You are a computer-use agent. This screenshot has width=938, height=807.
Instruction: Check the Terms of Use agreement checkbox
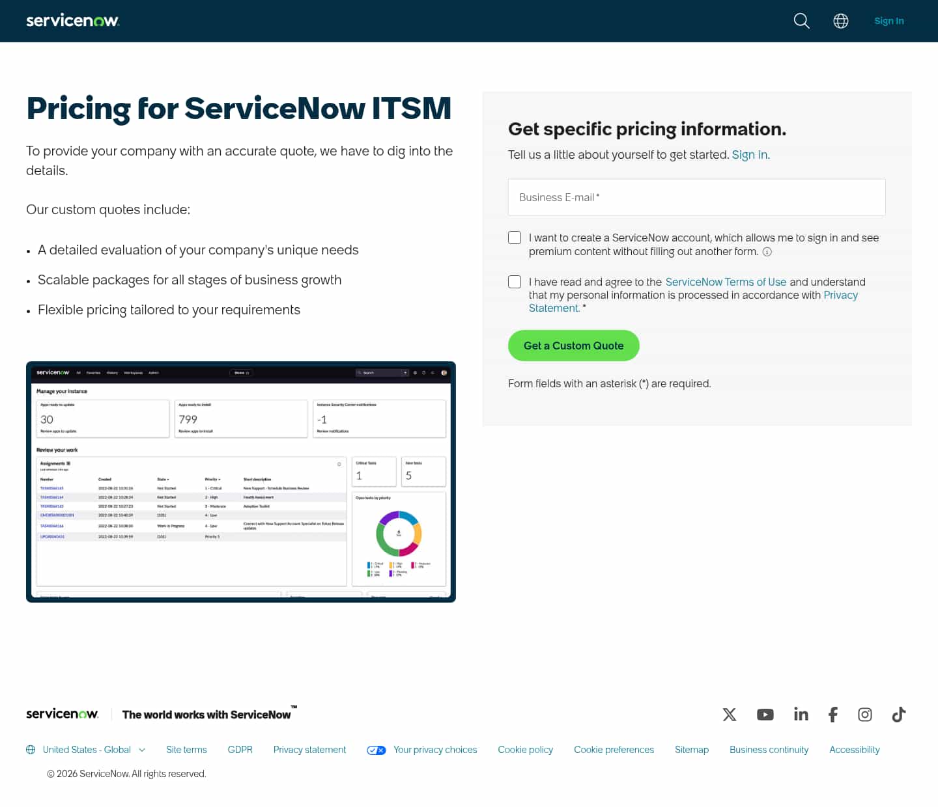(515, 282)
